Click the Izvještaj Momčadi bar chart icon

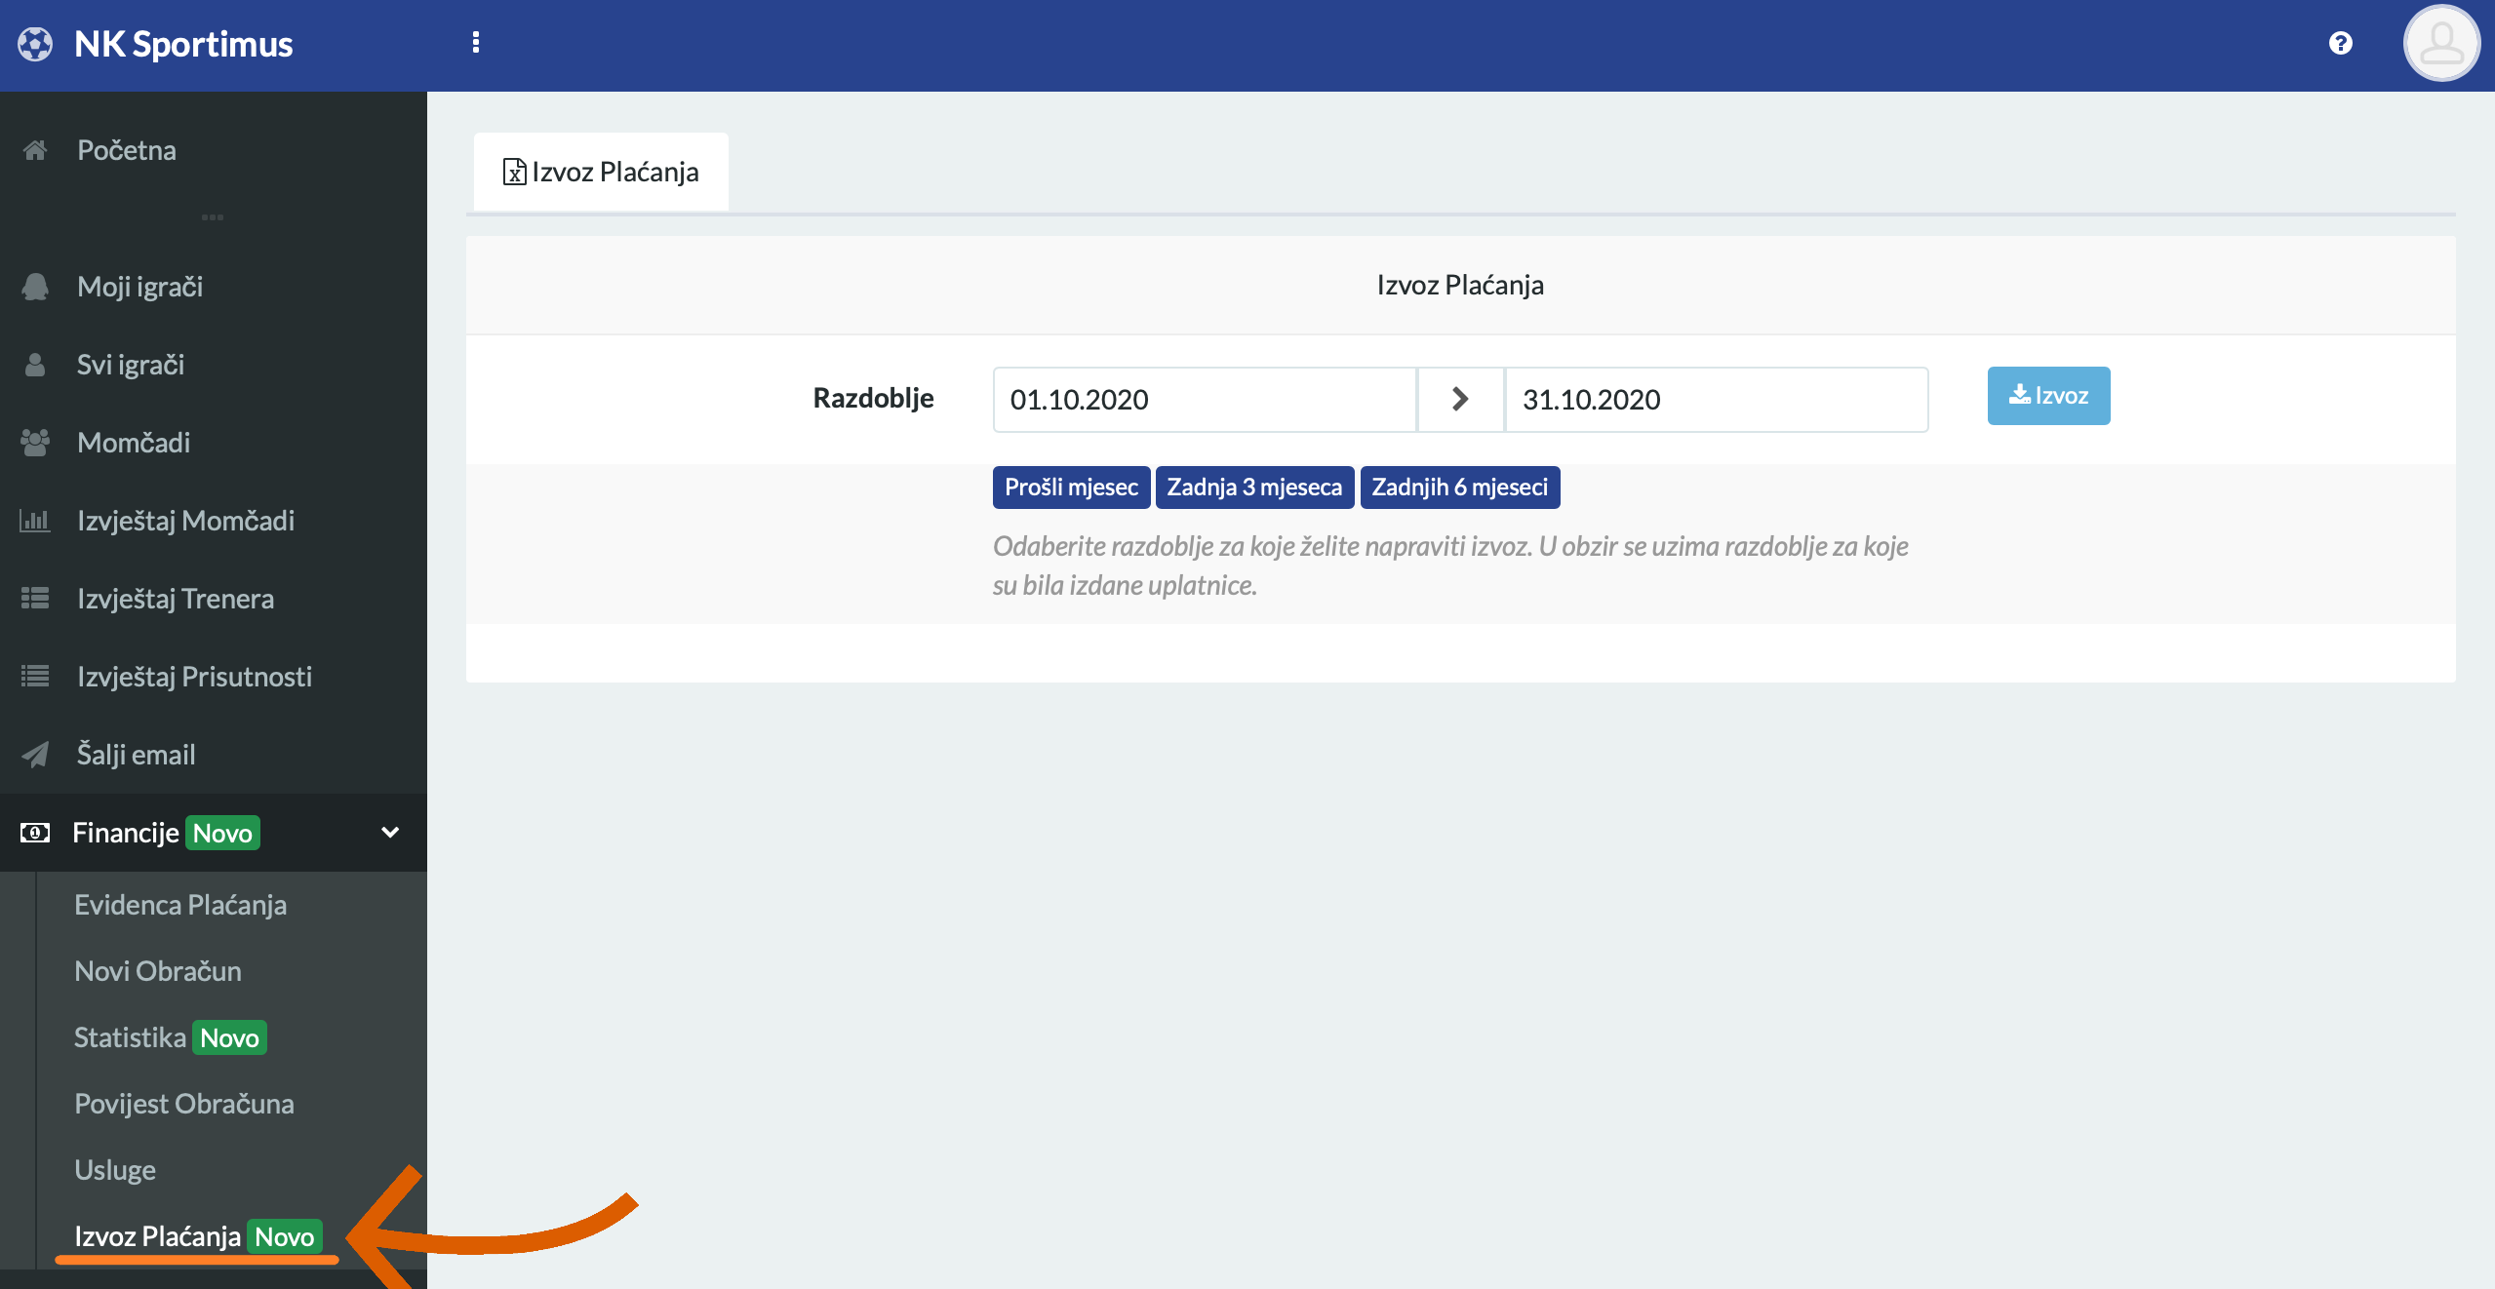[x=35, y=521]
